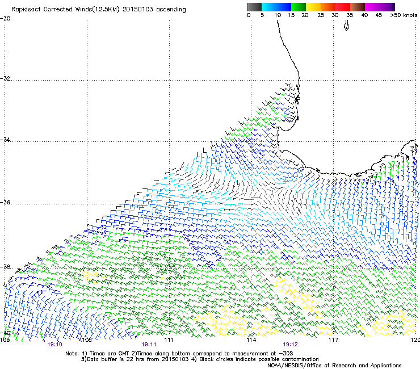Click the latitude label -38
Screen dimensions: 420x369
click(6, 267)
